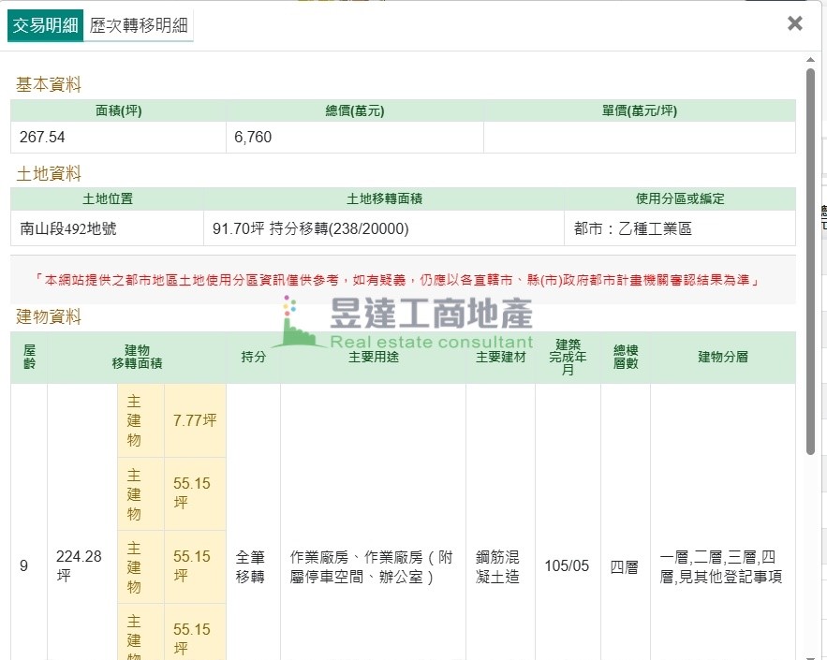Click the vertical scrollbar thumb
The height and width of the screenshot is (660, 827).
click(x=811, y=262)
